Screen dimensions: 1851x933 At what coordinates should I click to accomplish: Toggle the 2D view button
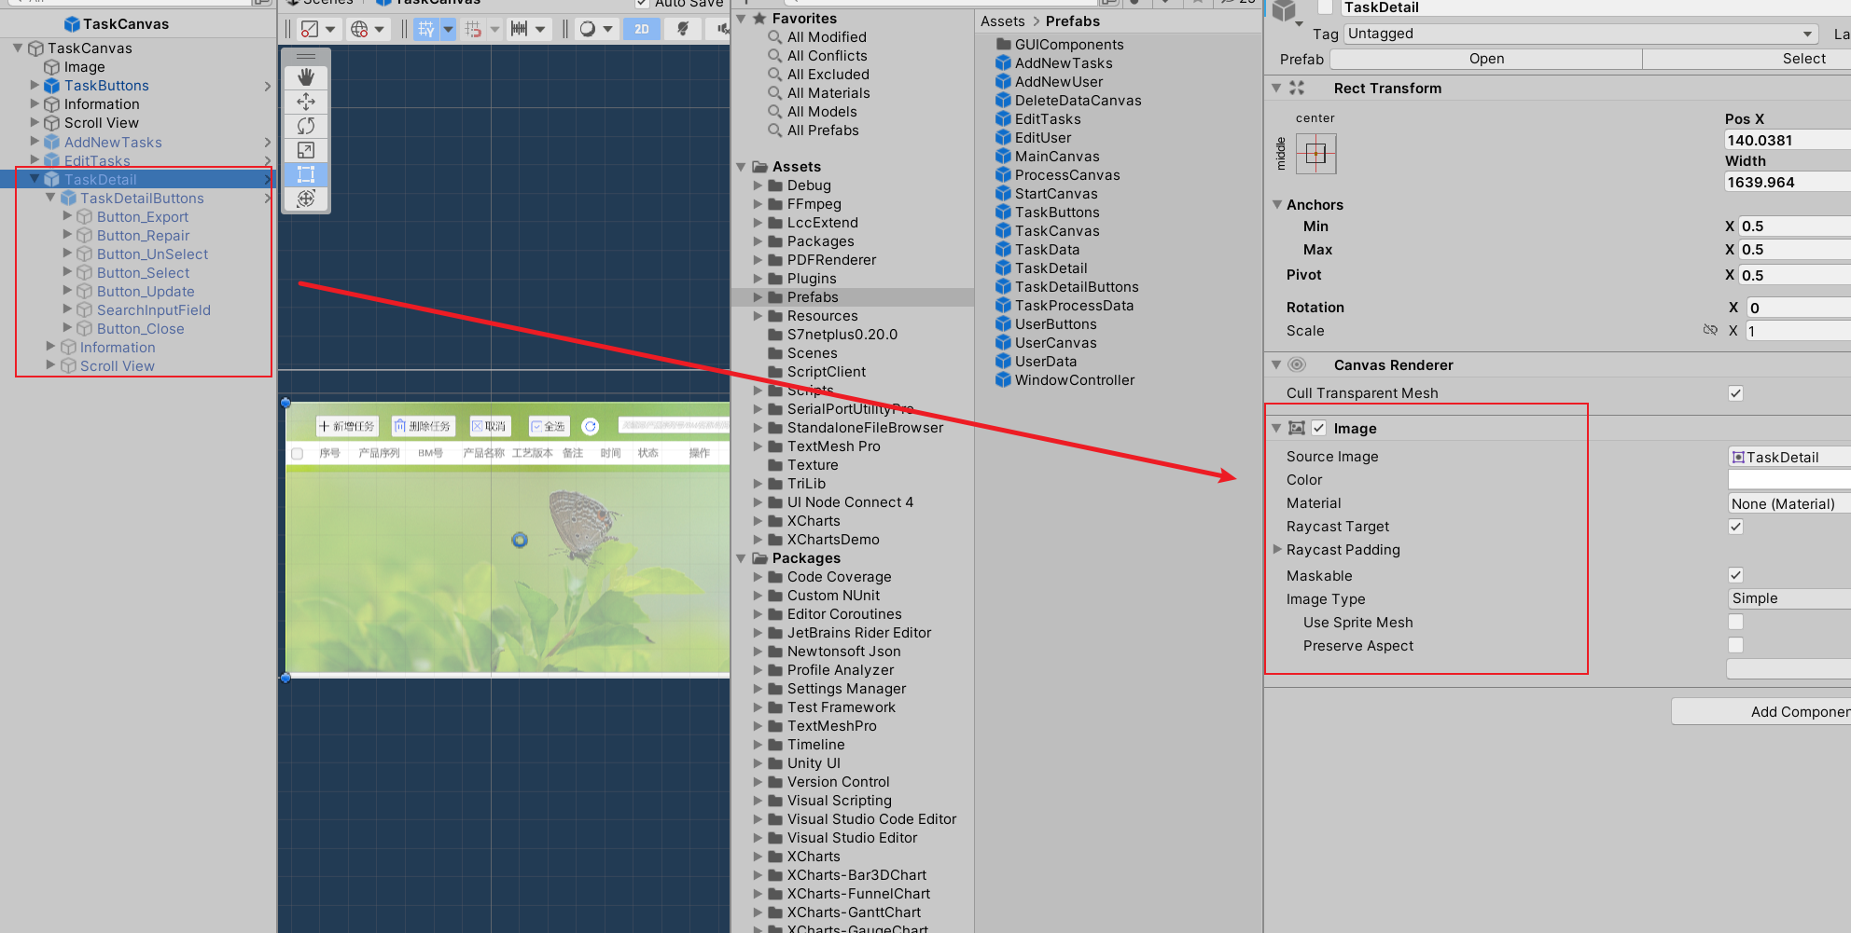pyautogui.click(x=642, y=29)
